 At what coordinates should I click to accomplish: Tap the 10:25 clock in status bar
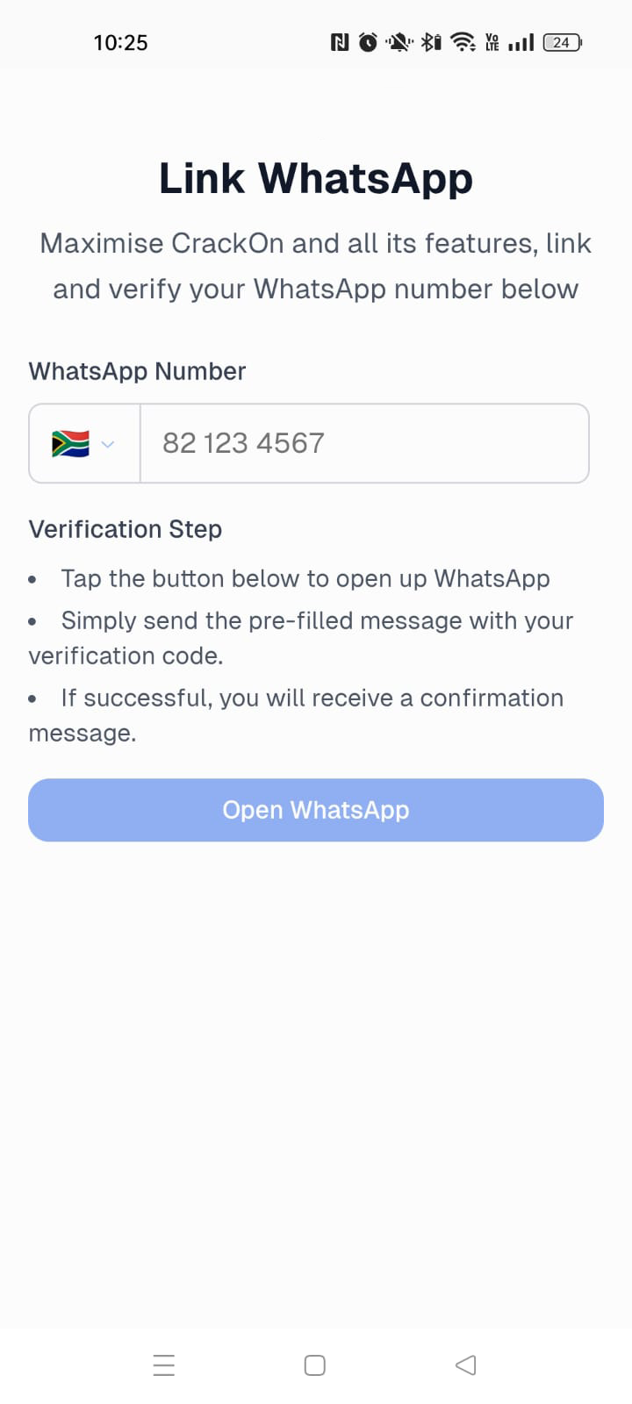click(121, 42)
